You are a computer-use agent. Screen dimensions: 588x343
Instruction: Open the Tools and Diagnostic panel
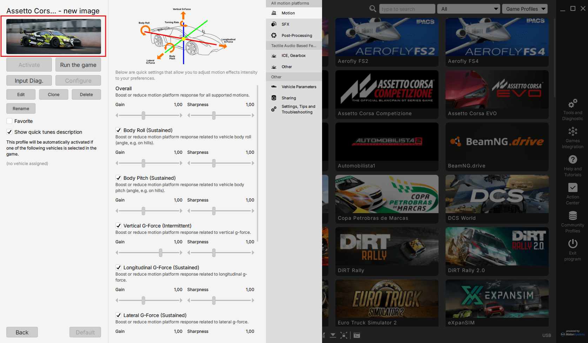[x=573, y=110]
